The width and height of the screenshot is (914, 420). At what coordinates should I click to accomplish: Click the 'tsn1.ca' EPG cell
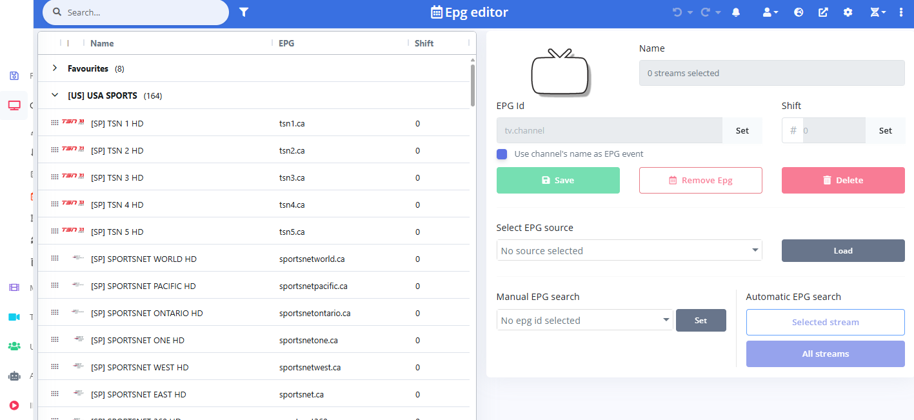click(x=292, y=123)
